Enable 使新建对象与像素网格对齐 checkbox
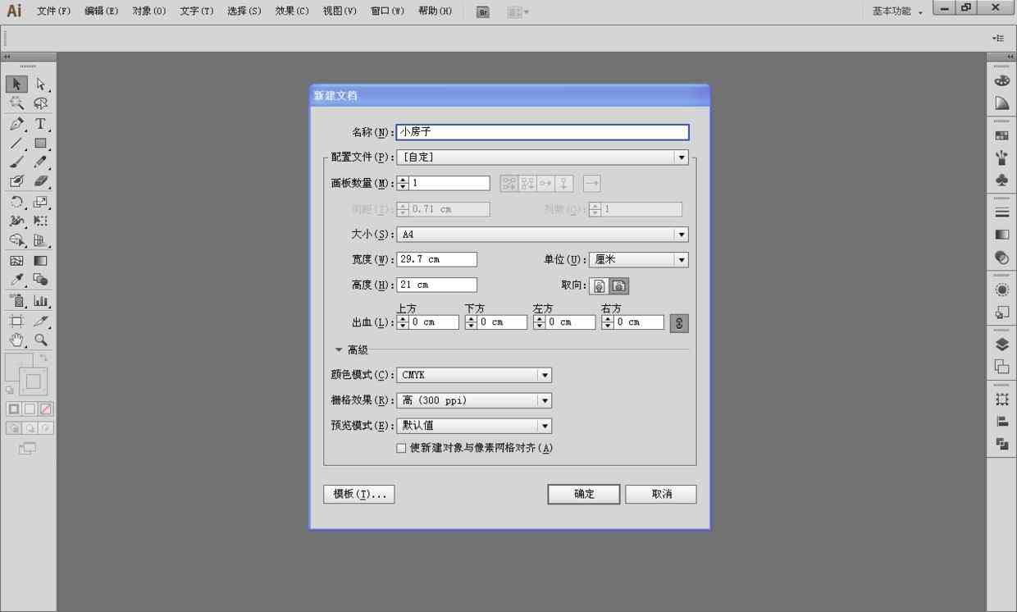The width and height of the screenshot is (1017, 612). click(x=401, y=448)
